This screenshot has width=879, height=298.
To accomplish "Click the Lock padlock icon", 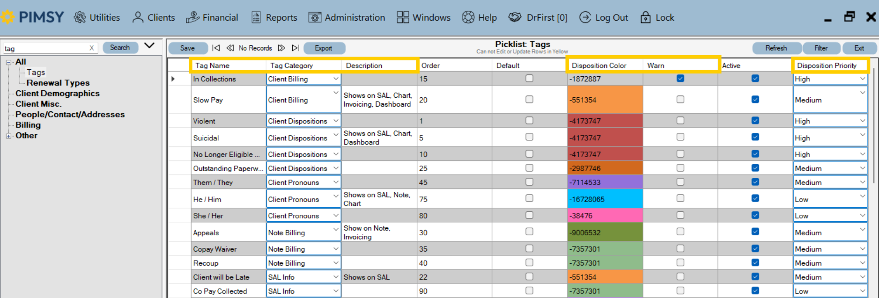I will (645, 18).
